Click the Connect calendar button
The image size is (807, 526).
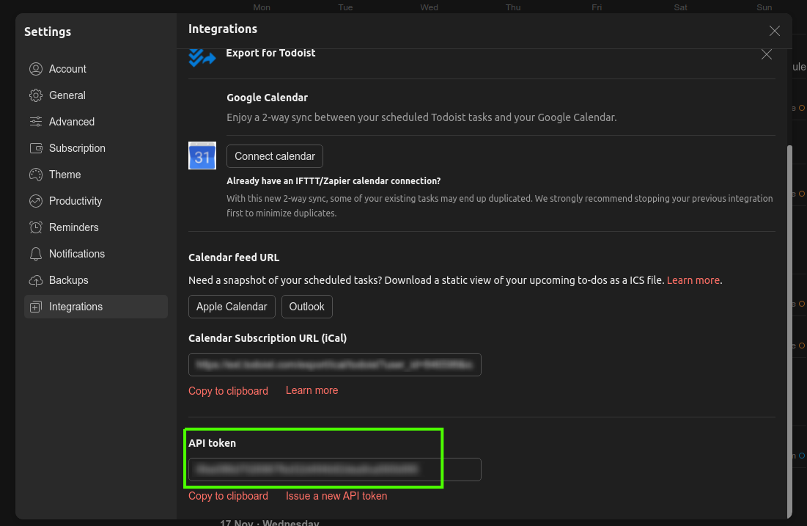pos(275,156)
